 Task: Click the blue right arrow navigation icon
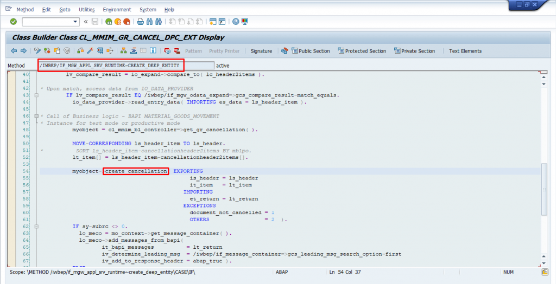[x=23, y=51]
